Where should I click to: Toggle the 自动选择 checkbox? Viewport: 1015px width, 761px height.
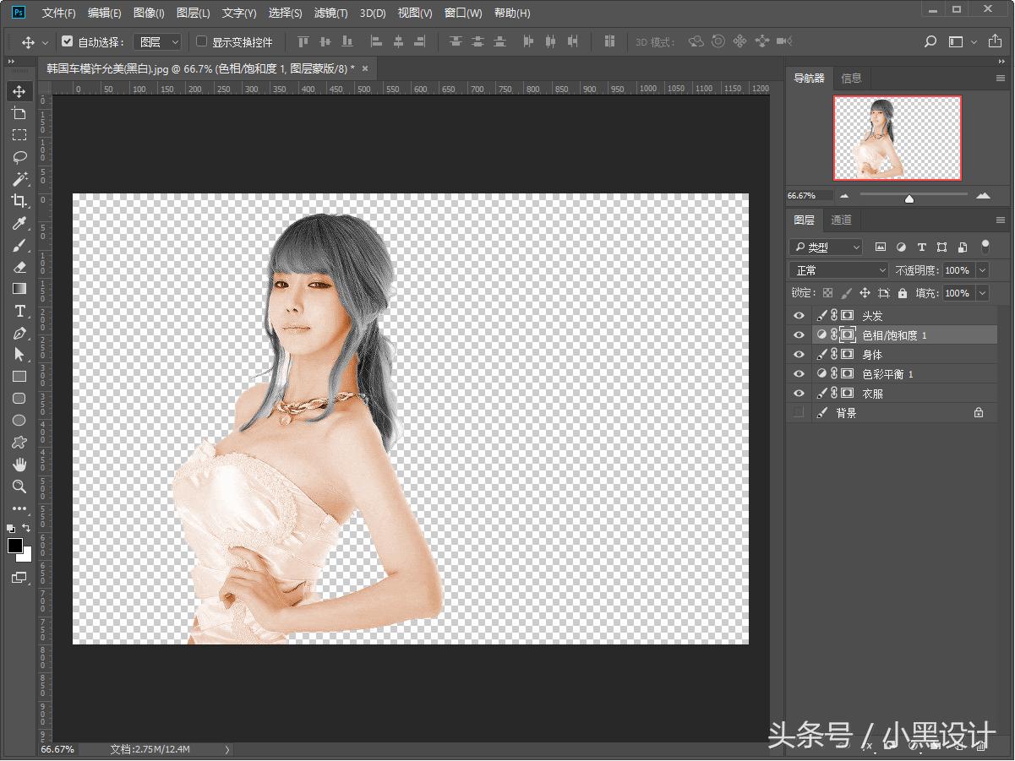pyautogui.click(x=68, y=41)
